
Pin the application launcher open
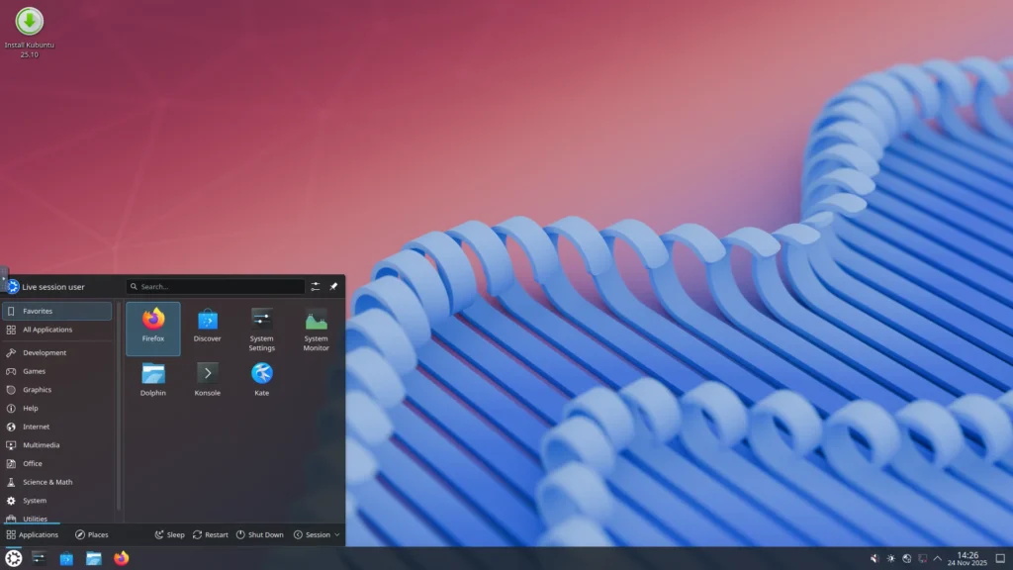click(333, 286)
